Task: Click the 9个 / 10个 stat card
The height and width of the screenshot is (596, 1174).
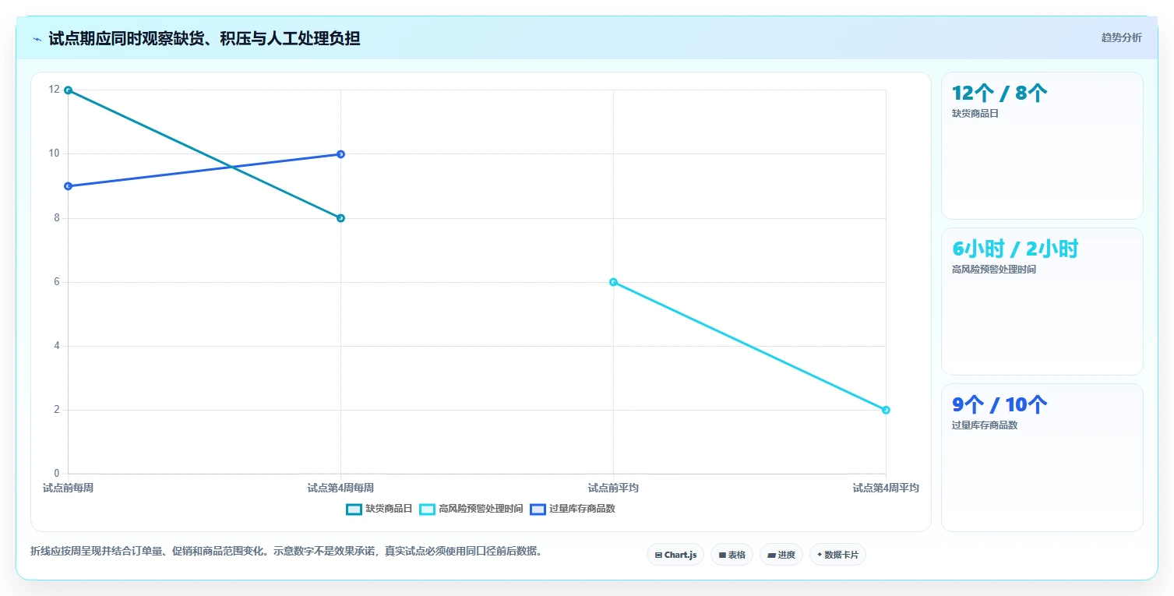Action: click(x=1042, y=457)
